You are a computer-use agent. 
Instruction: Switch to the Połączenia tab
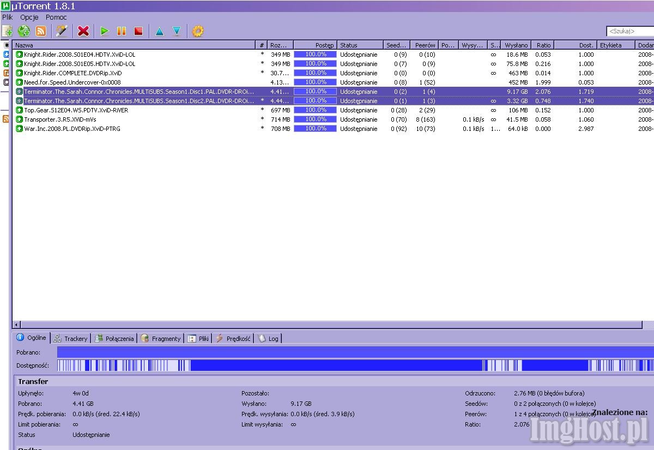114,339
